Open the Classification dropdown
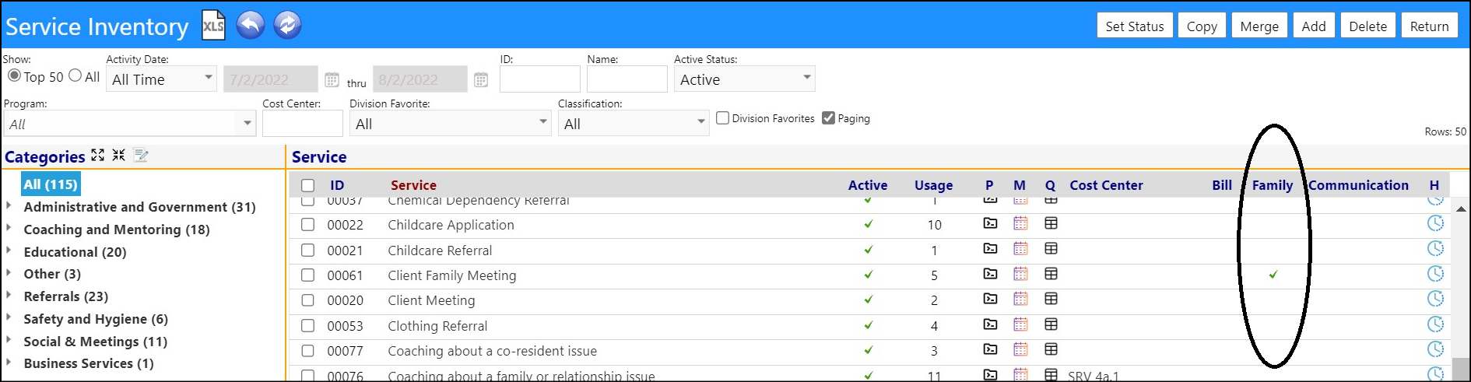This screenshot has height=382, width=1471. (x=634, y=123)
